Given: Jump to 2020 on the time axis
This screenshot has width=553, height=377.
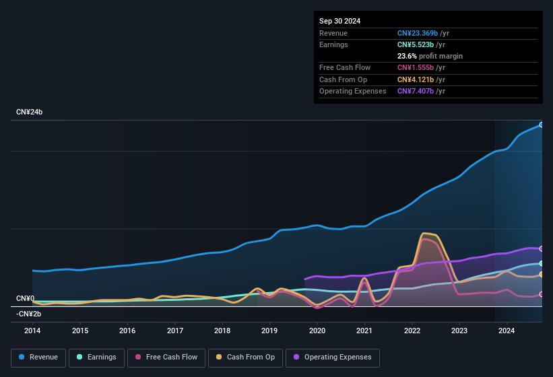Looking at the screenshot, I should click(x=317, y=331).
